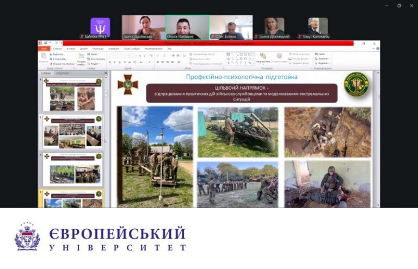Click the Save icon in quick access toolbar
This screenshot has width=418, height=269.
pos(46,42)
